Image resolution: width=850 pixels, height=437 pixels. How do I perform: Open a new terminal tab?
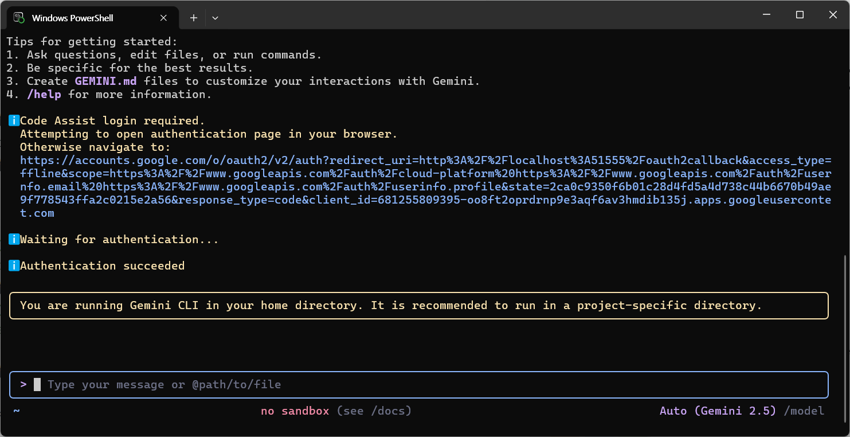pyautogui.click(x=194, y=18)
